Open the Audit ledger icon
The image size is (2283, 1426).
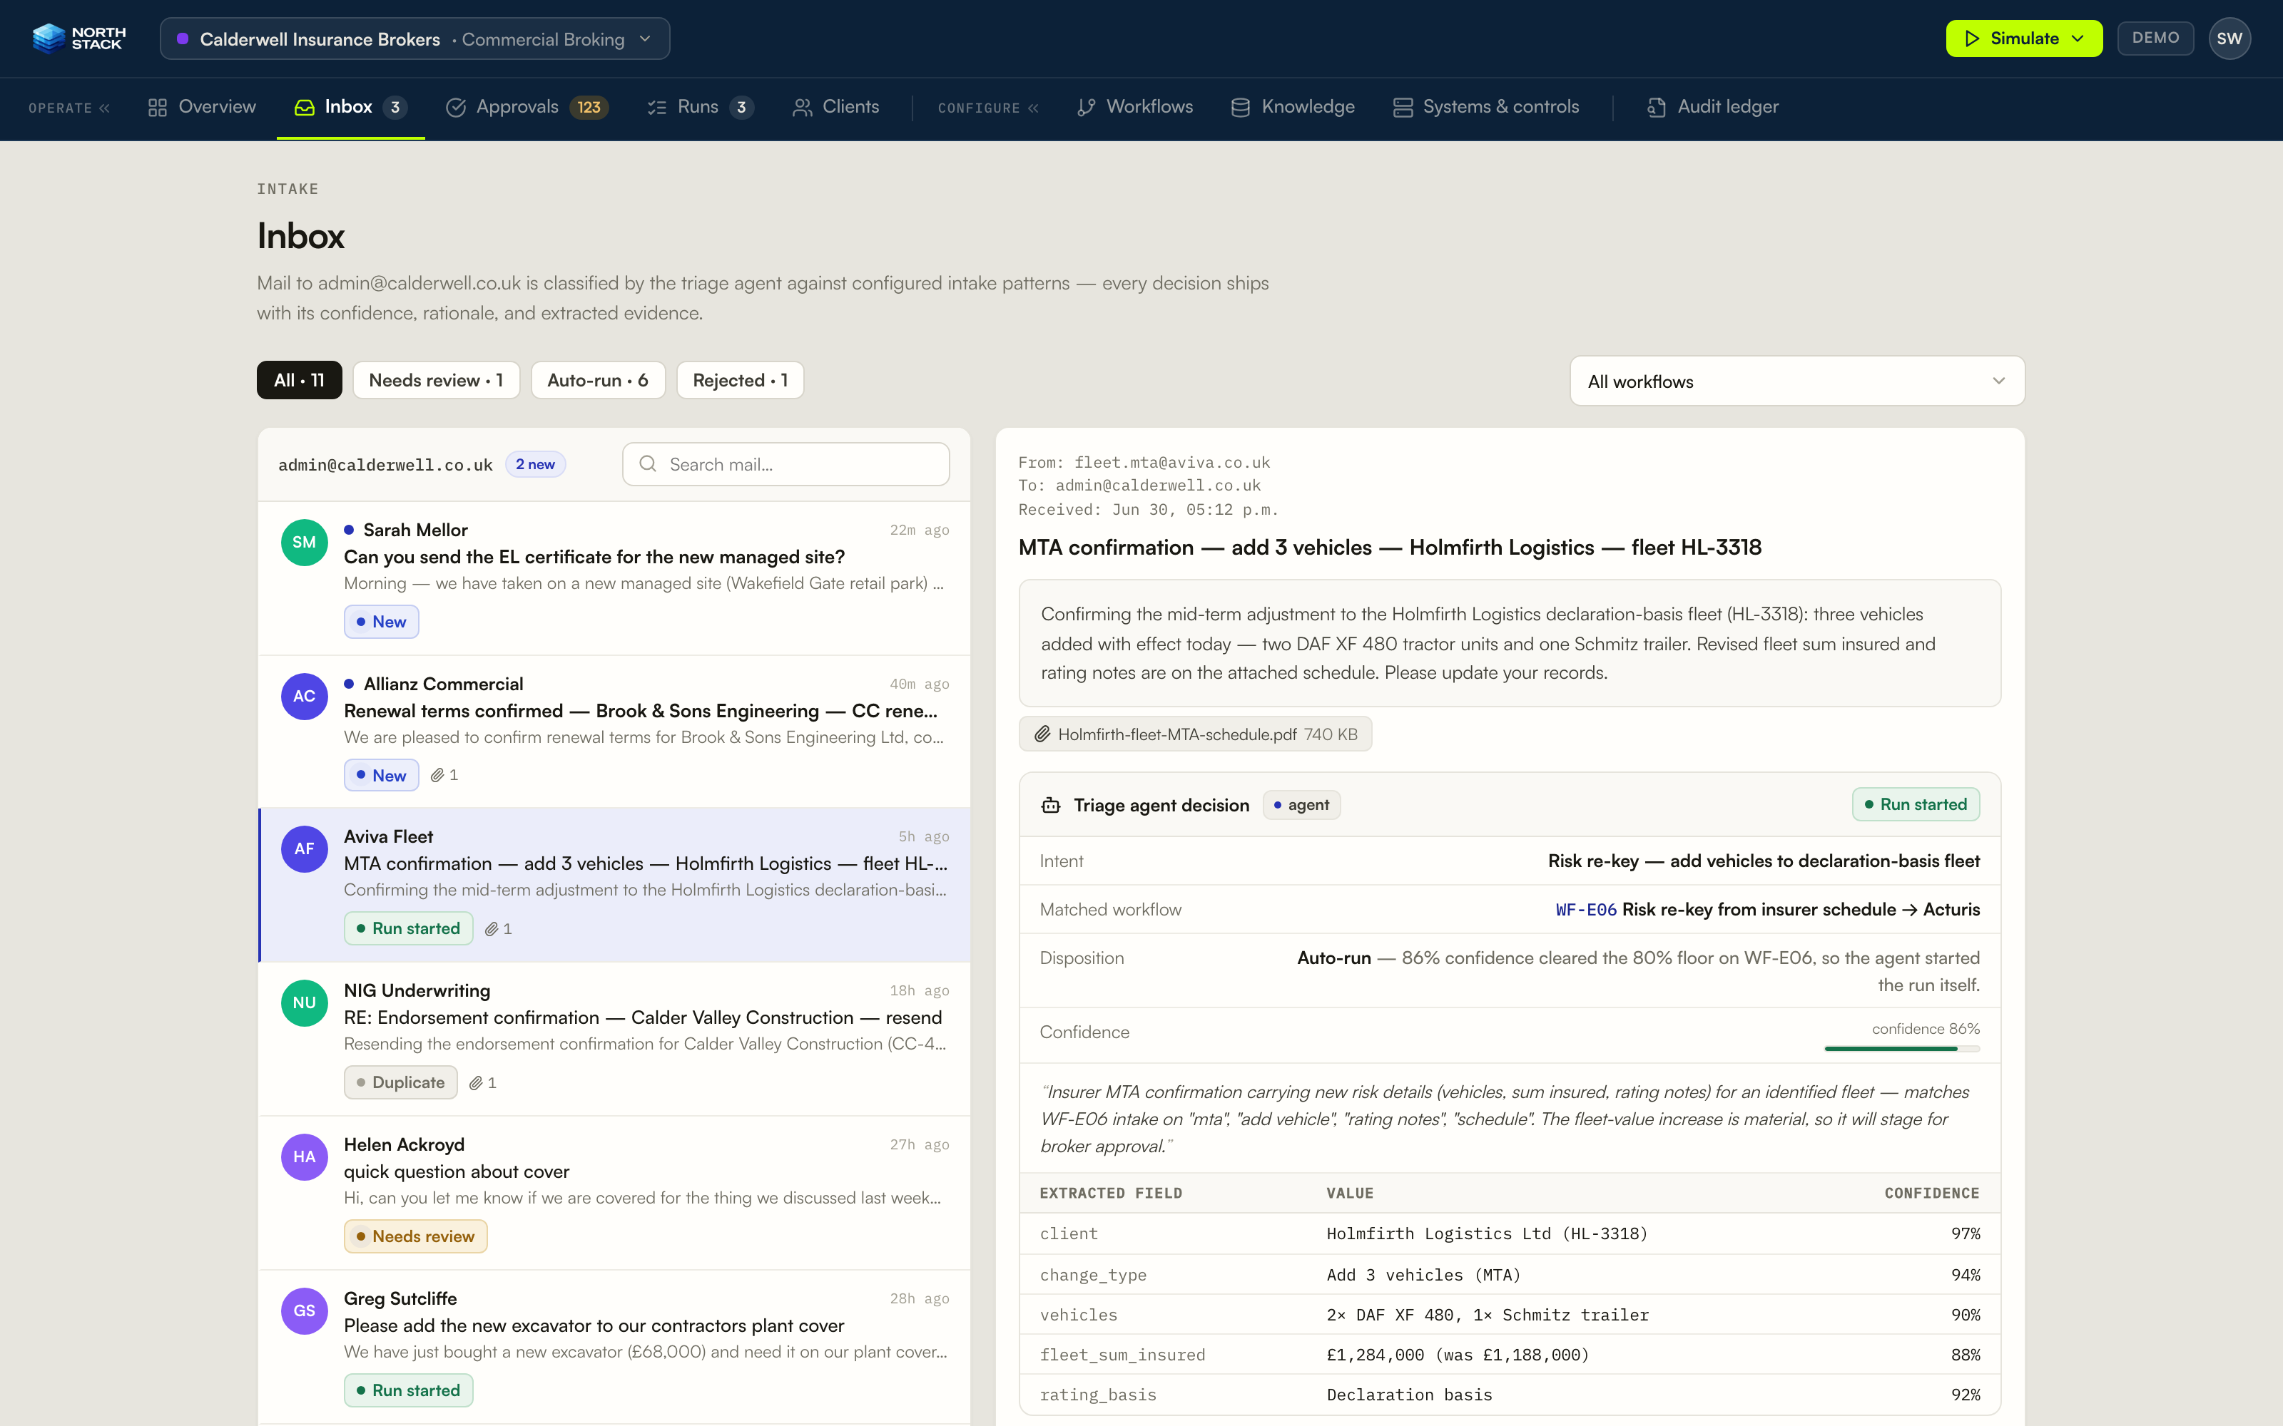(x=1657, y=108)
